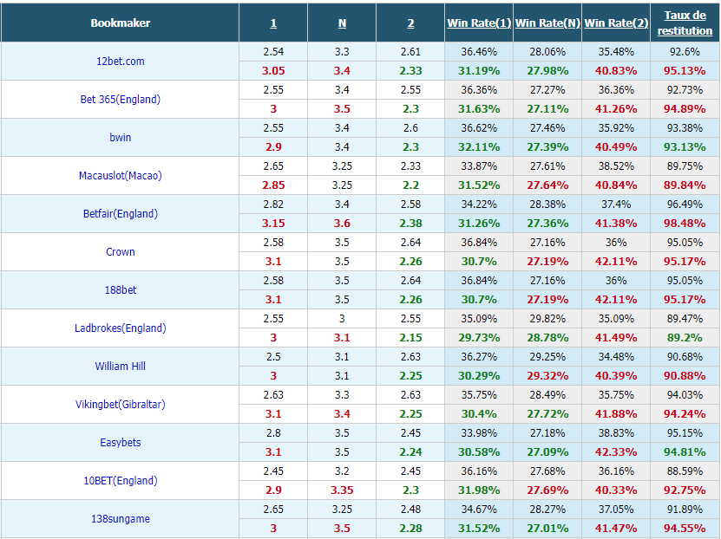Open bwin bookmaker link

120,137
